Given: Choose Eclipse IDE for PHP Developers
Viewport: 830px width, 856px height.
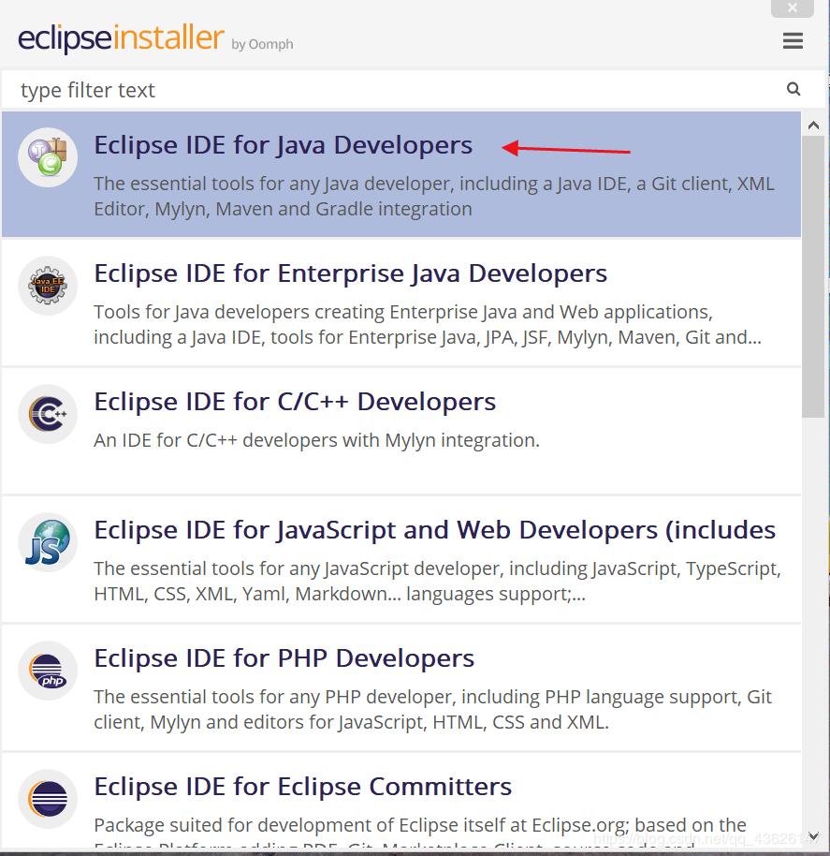Looking at the screenshot, I should point(284,658).
